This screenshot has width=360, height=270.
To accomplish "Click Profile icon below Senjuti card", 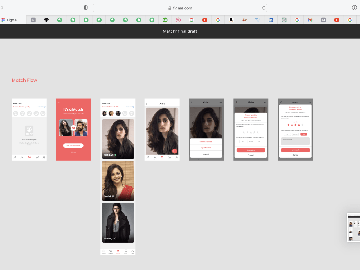I will [132, 252].
